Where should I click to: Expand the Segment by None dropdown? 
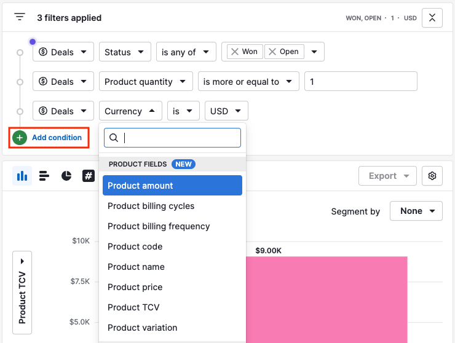click(416, 211)
